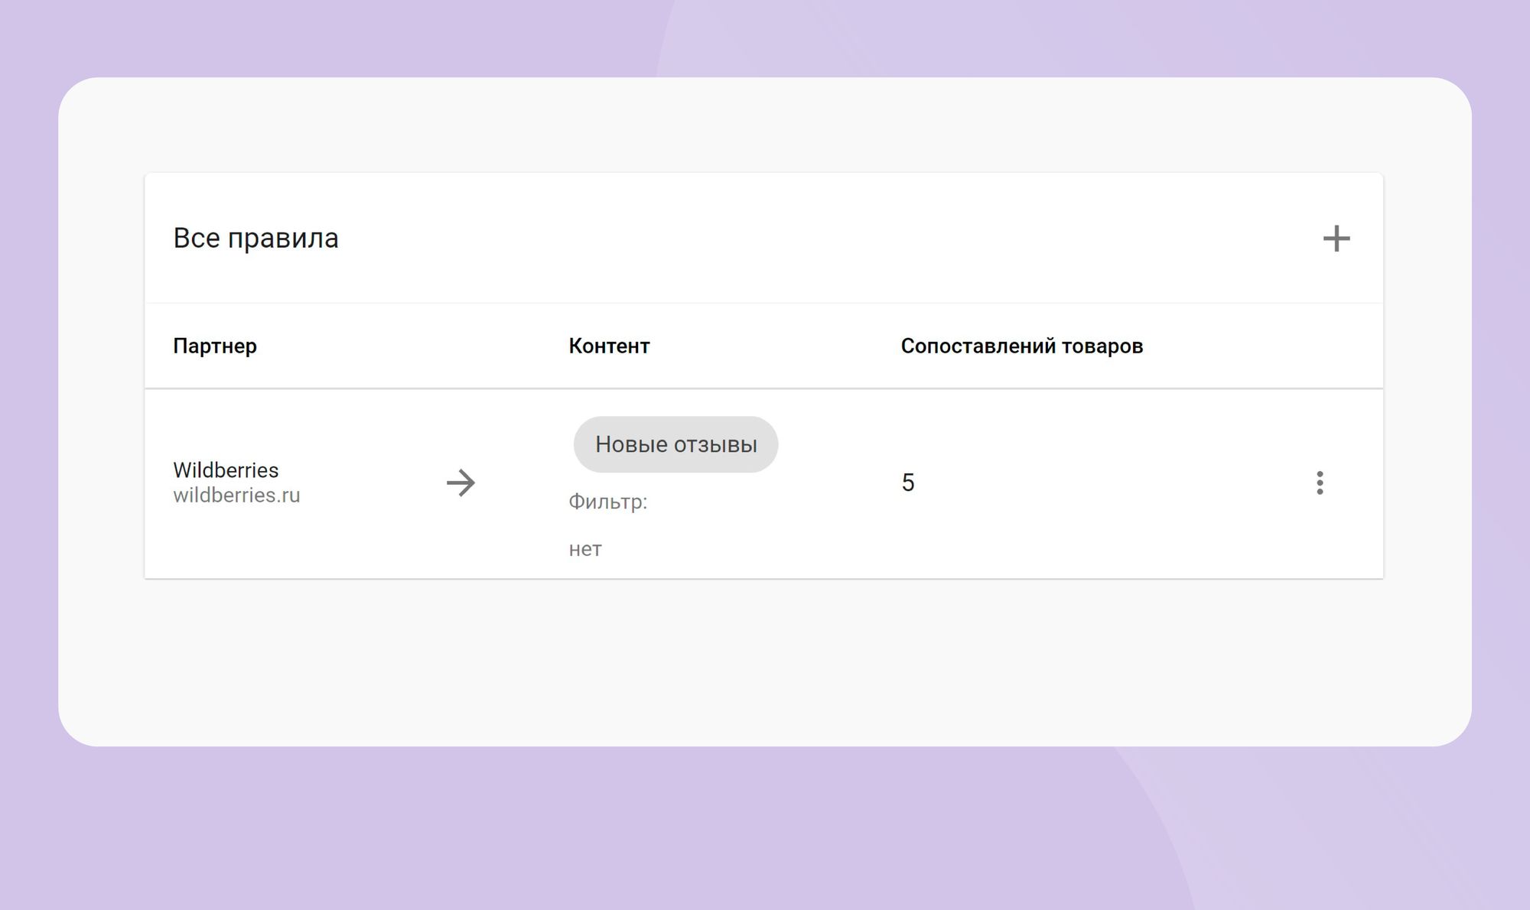This screenshot has width=1530, height=910.
Task: Open the wildberries.ru domain text
Action: (236, 496)
